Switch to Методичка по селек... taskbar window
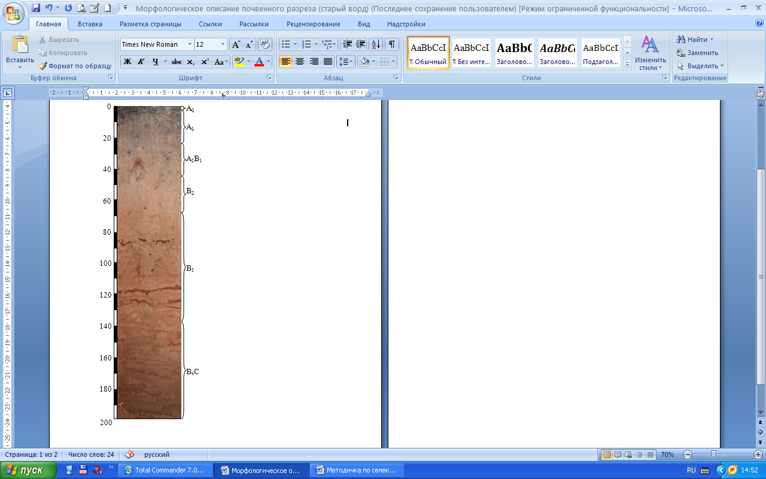The width and height of the screenshot is (766, 479). 358,470
